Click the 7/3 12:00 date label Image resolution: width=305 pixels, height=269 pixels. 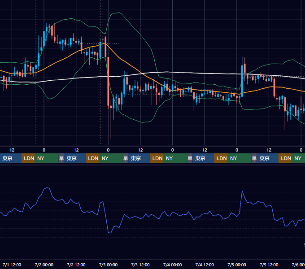140,265
